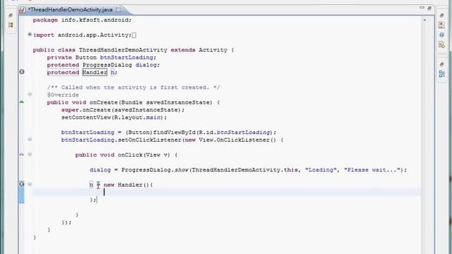Click the ProgressDialog type in field declaration
Viewport: 452px width, 254px height.
pyautogui.click(x=107, y=65)
